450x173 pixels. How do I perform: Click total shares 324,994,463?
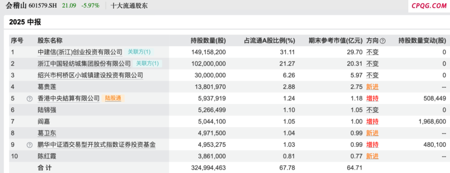[x=208, y=168]
